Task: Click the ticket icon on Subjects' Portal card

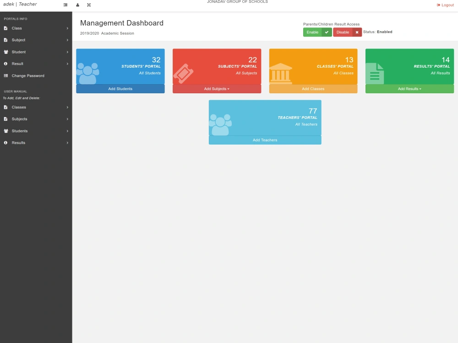Action: point(184,74)
